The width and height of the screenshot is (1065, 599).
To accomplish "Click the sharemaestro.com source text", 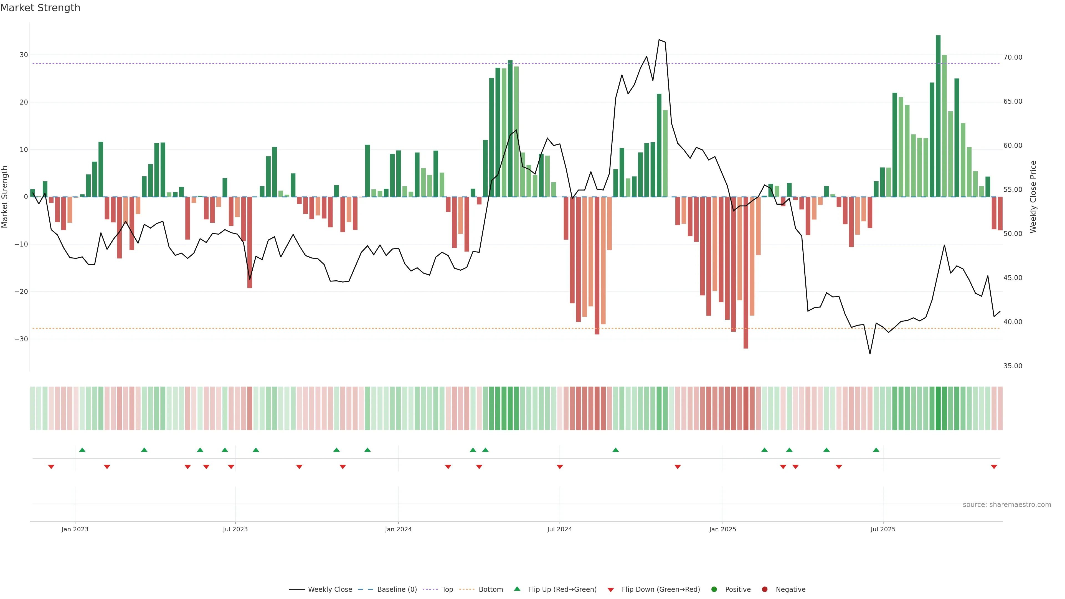I will pyautogui.click(x=1007, y=505).
